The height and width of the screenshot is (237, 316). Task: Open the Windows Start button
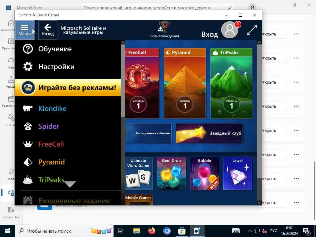[7, 231]
